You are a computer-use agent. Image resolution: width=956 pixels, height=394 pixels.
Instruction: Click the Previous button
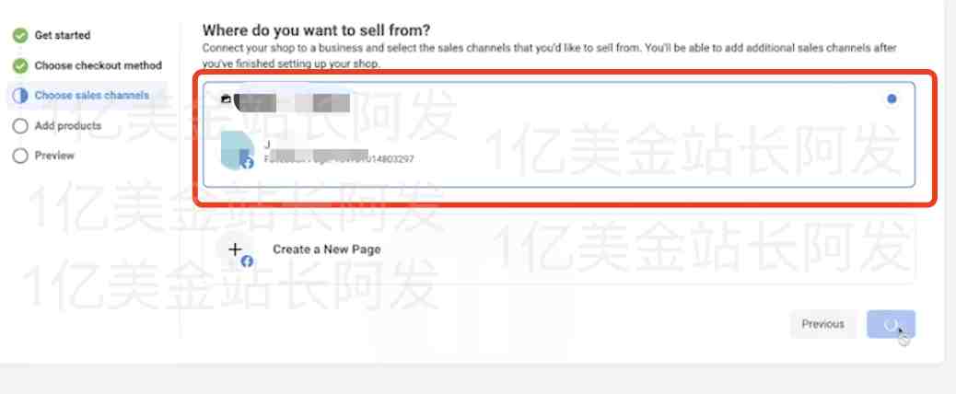pos(822,324)
